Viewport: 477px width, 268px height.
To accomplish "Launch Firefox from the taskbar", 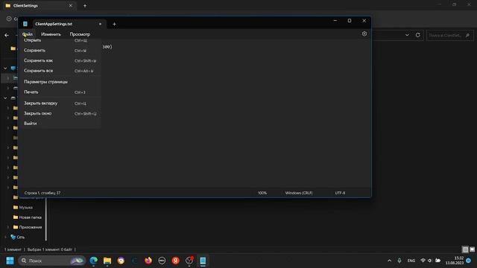I will (148, 261).
